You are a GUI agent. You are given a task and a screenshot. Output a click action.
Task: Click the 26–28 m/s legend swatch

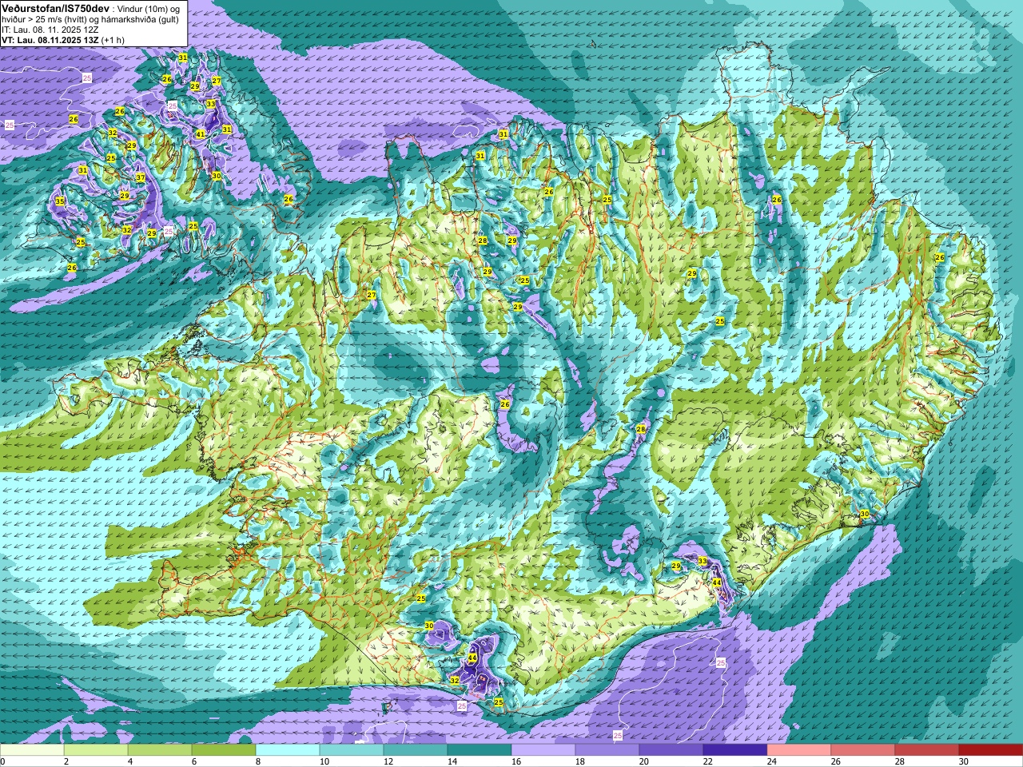click(863, 750)
